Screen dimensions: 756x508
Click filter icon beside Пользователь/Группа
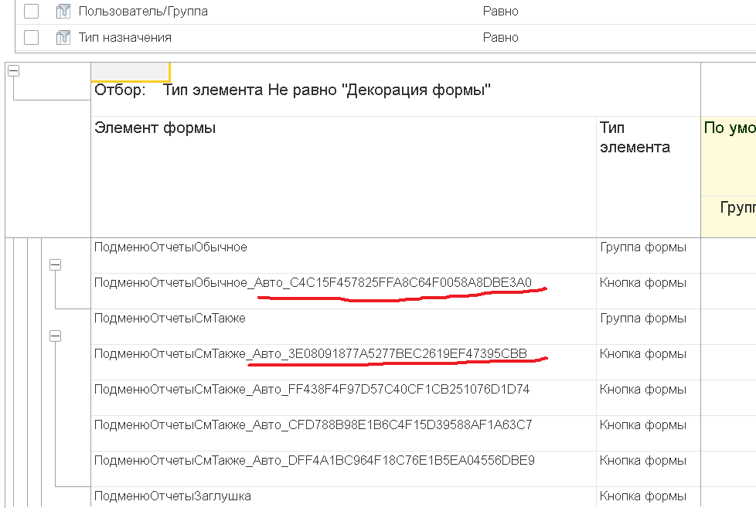point(63,11)
